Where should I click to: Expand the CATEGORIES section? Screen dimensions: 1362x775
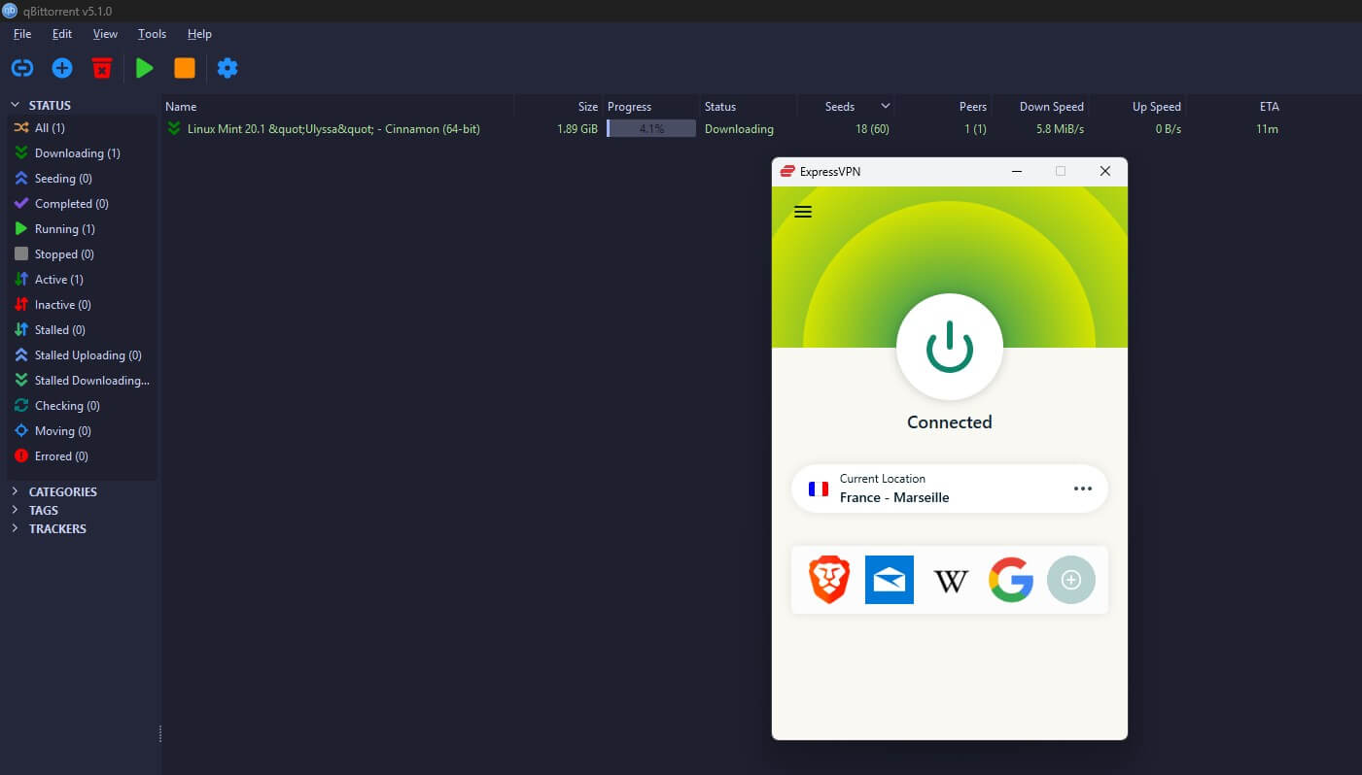(x=15, y=491)
